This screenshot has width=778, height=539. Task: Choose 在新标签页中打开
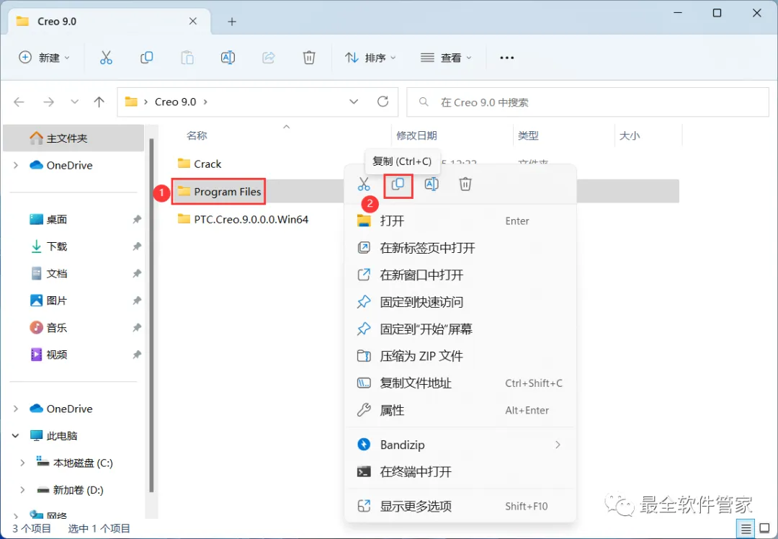(x=460, y=248)
